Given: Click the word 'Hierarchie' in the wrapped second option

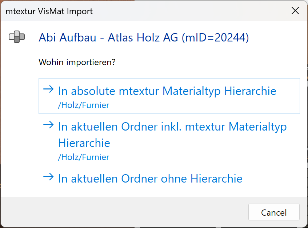Looking at the screenshot, I should coord(84,143).
